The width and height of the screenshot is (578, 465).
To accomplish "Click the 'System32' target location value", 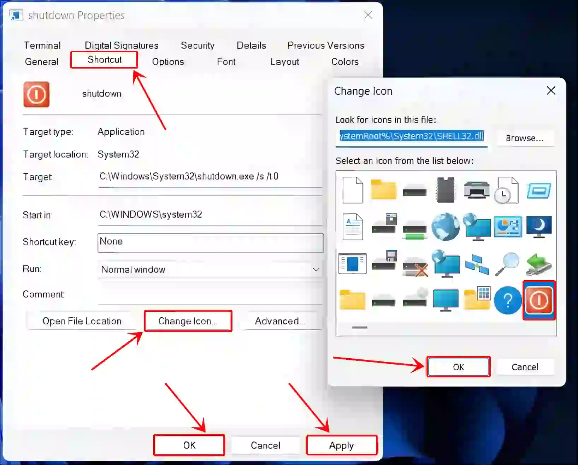I will pyautogui.click(x=118, y=154).
